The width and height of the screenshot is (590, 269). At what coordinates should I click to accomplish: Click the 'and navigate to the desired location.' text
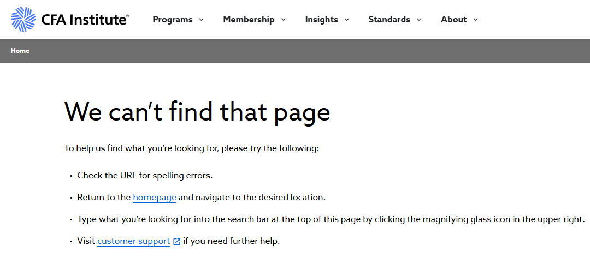pyautogui.click(x=252, y=197)
